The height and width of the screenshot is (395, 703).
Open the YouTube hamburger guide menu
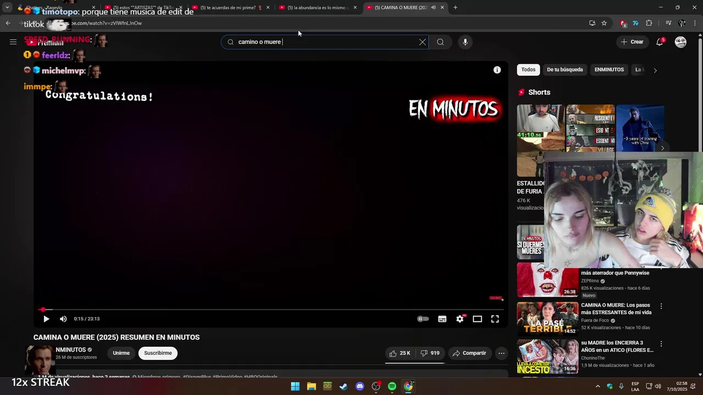pos(13,42)
